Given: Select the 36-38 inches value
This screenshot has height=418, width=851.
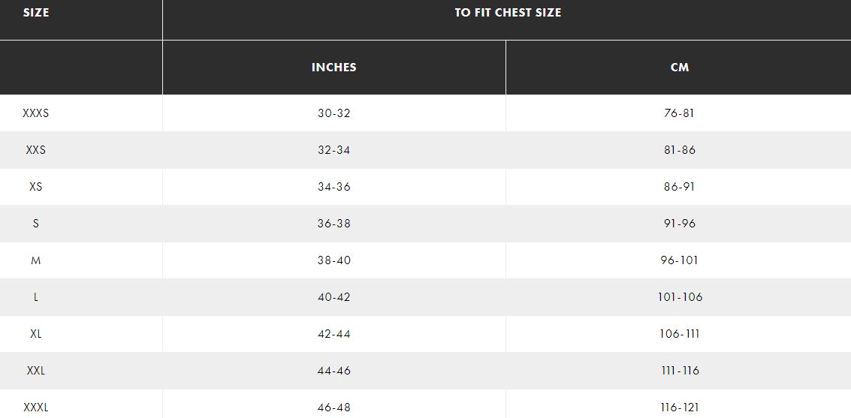Looking at the screenshot, I should click(333, 224).
